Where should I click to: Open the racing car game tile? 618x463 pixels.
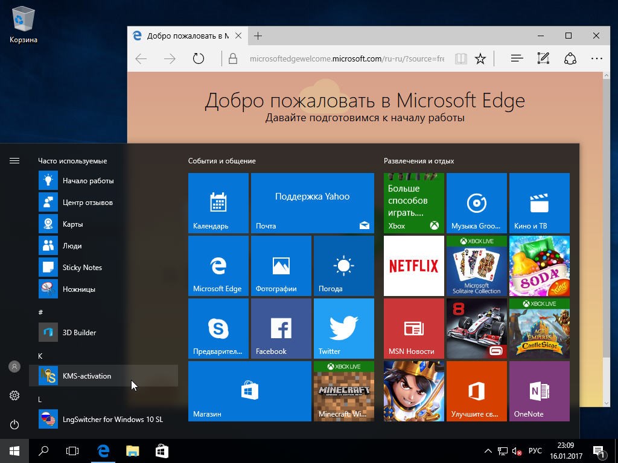[477, 329]
